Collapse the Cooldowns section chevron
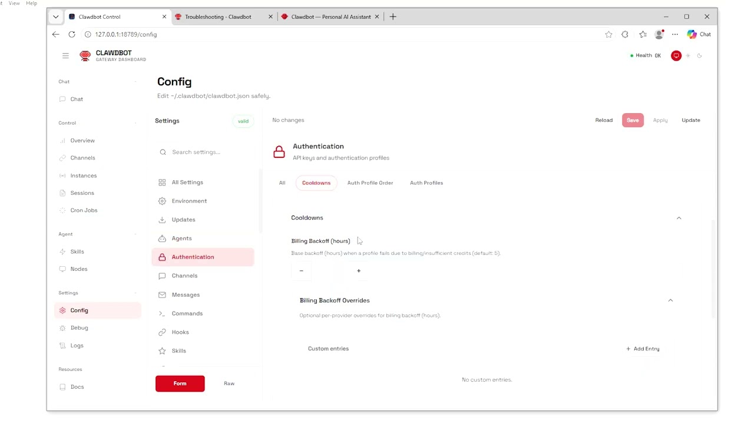Image resolution: width=754 pixels, height=424 pixels. pos(679,218)
